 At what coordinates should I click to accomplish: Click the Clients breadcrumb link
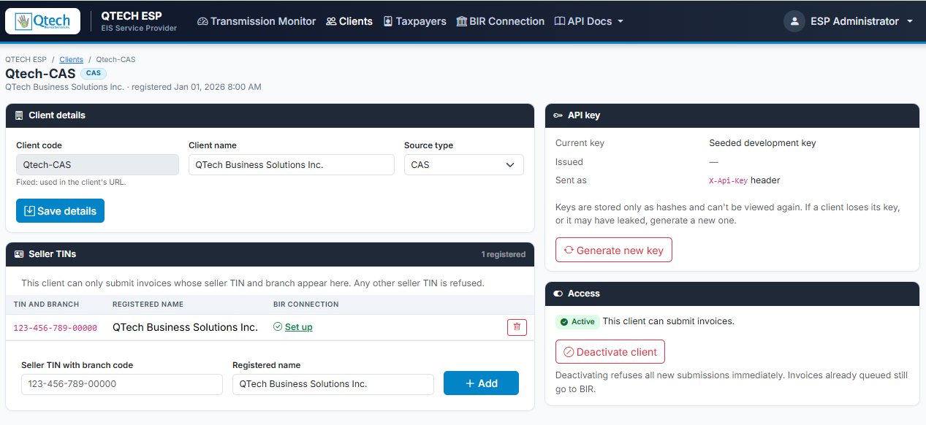(x=72, y=60)
